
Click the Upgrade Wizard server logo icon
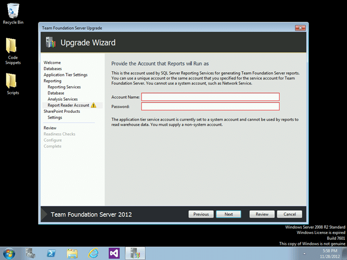coord(50,42)
